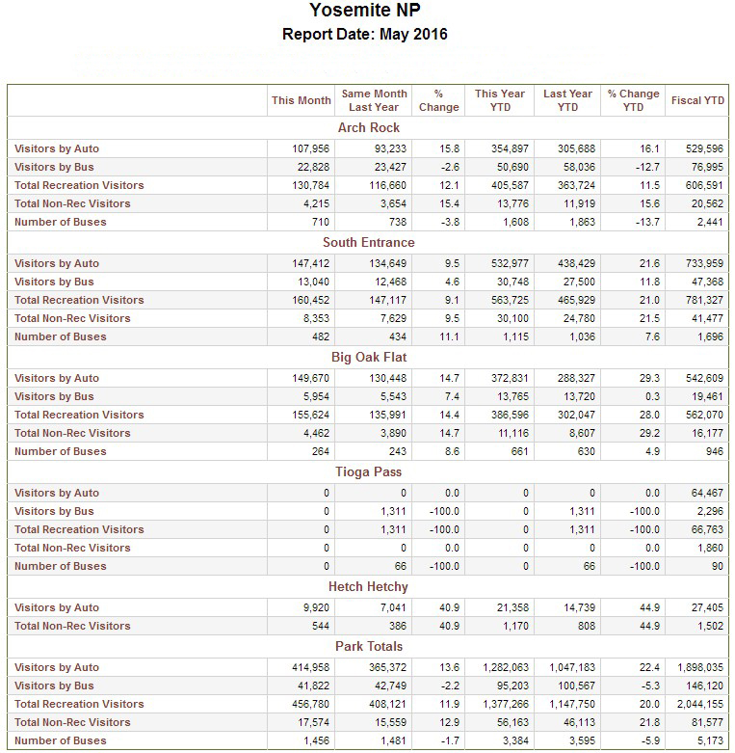Click South Entrance auto visitors value 147,412
Viewport: 735px width, 753px height.
coord(310,263)
